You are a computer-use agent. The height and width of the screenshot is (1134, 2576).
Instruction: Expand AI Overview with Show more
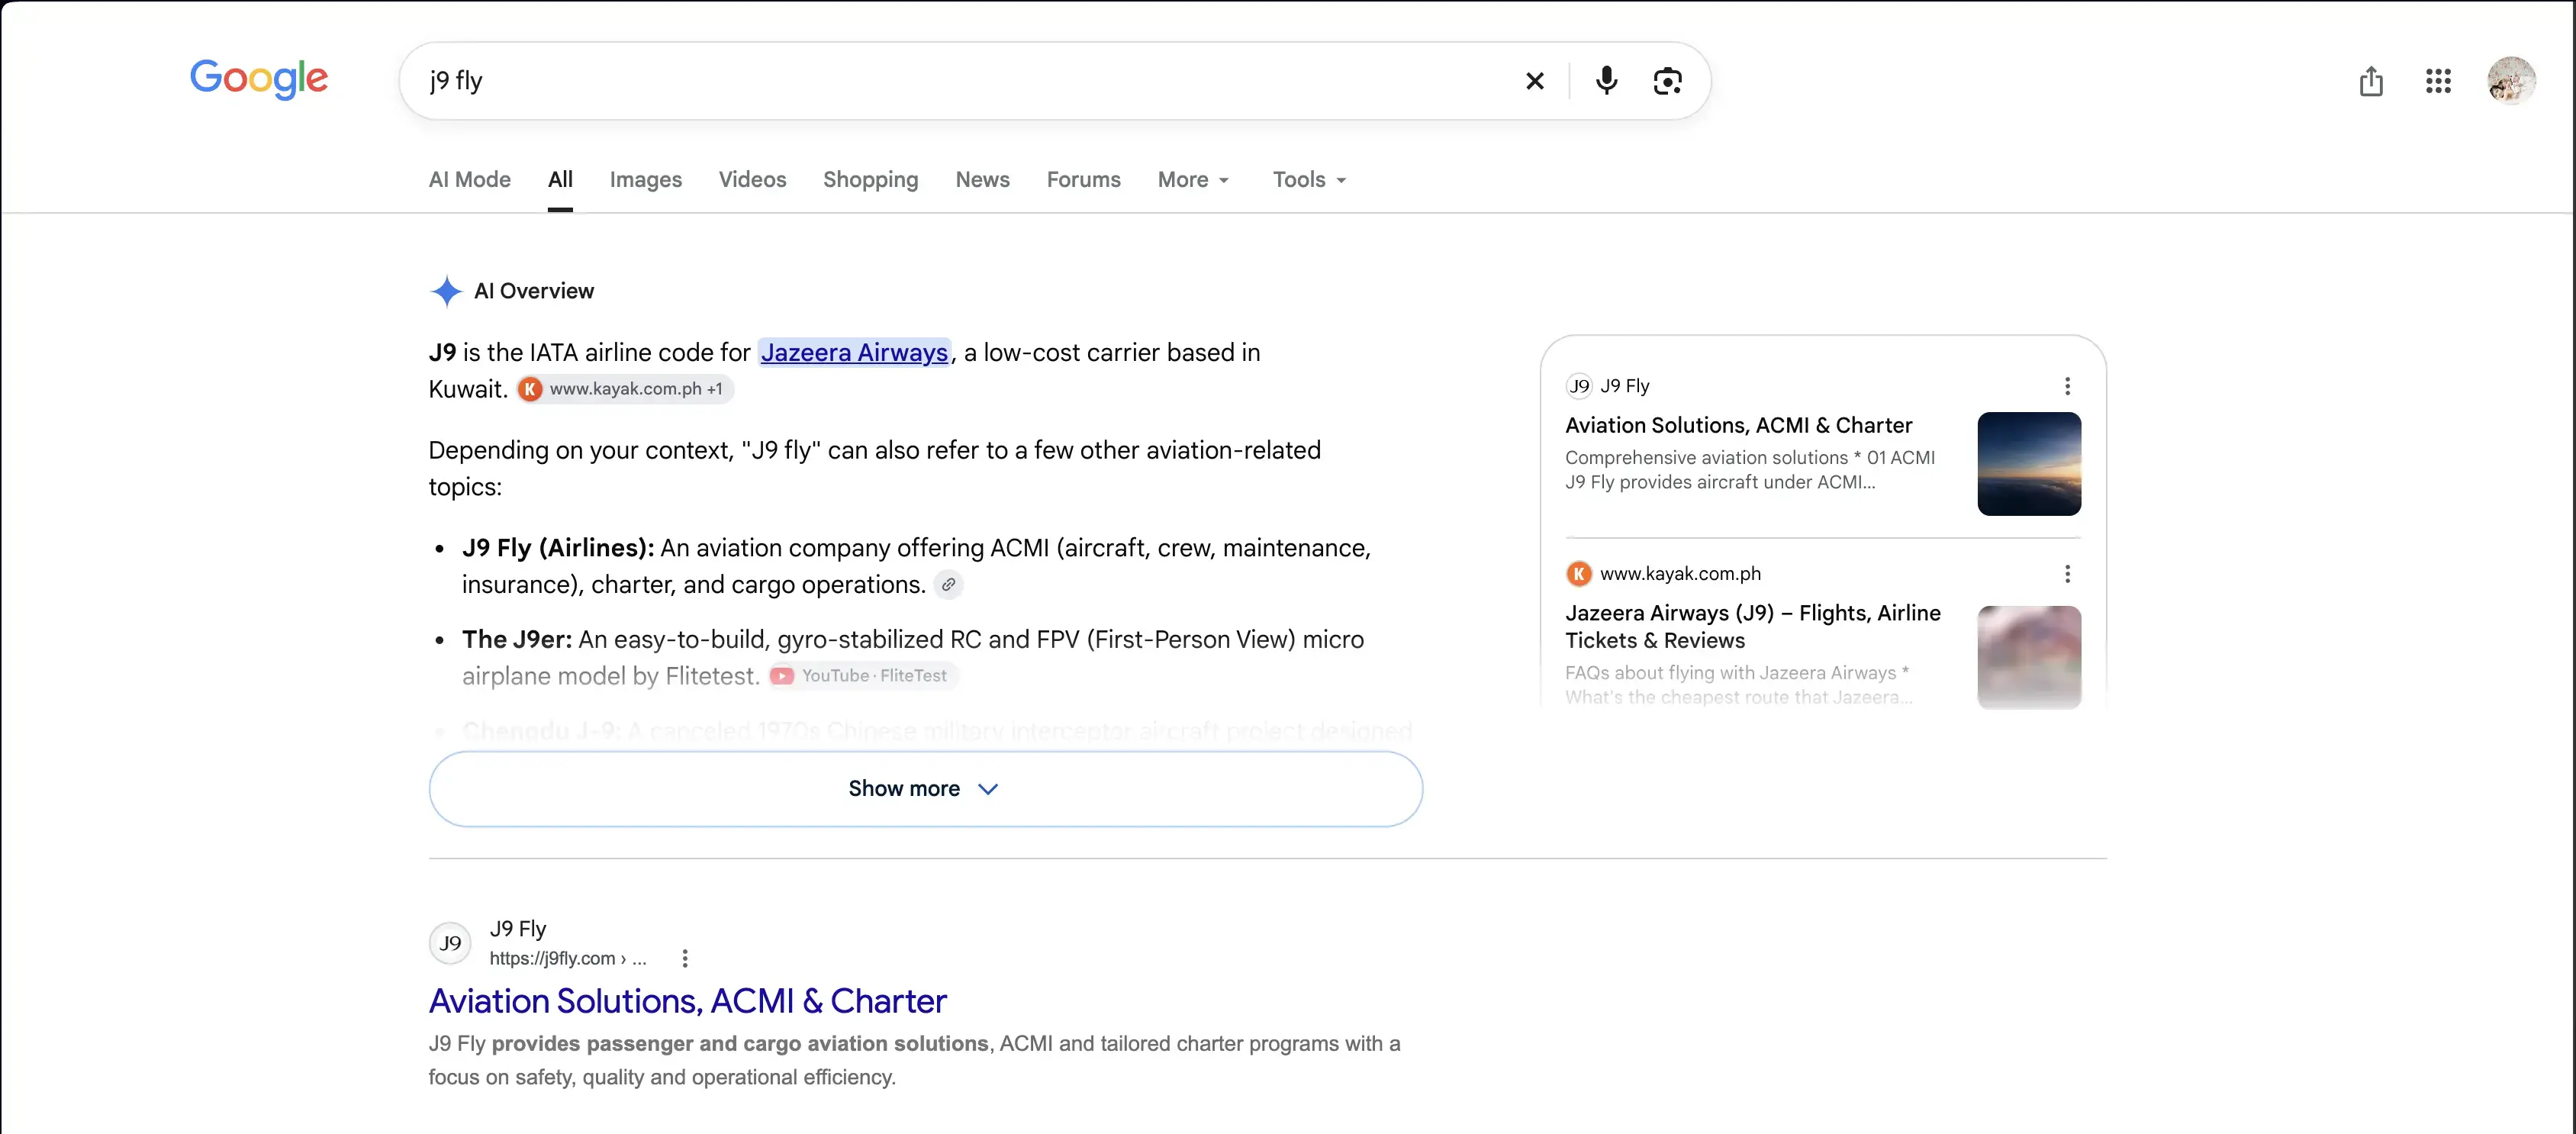[925, 789]
